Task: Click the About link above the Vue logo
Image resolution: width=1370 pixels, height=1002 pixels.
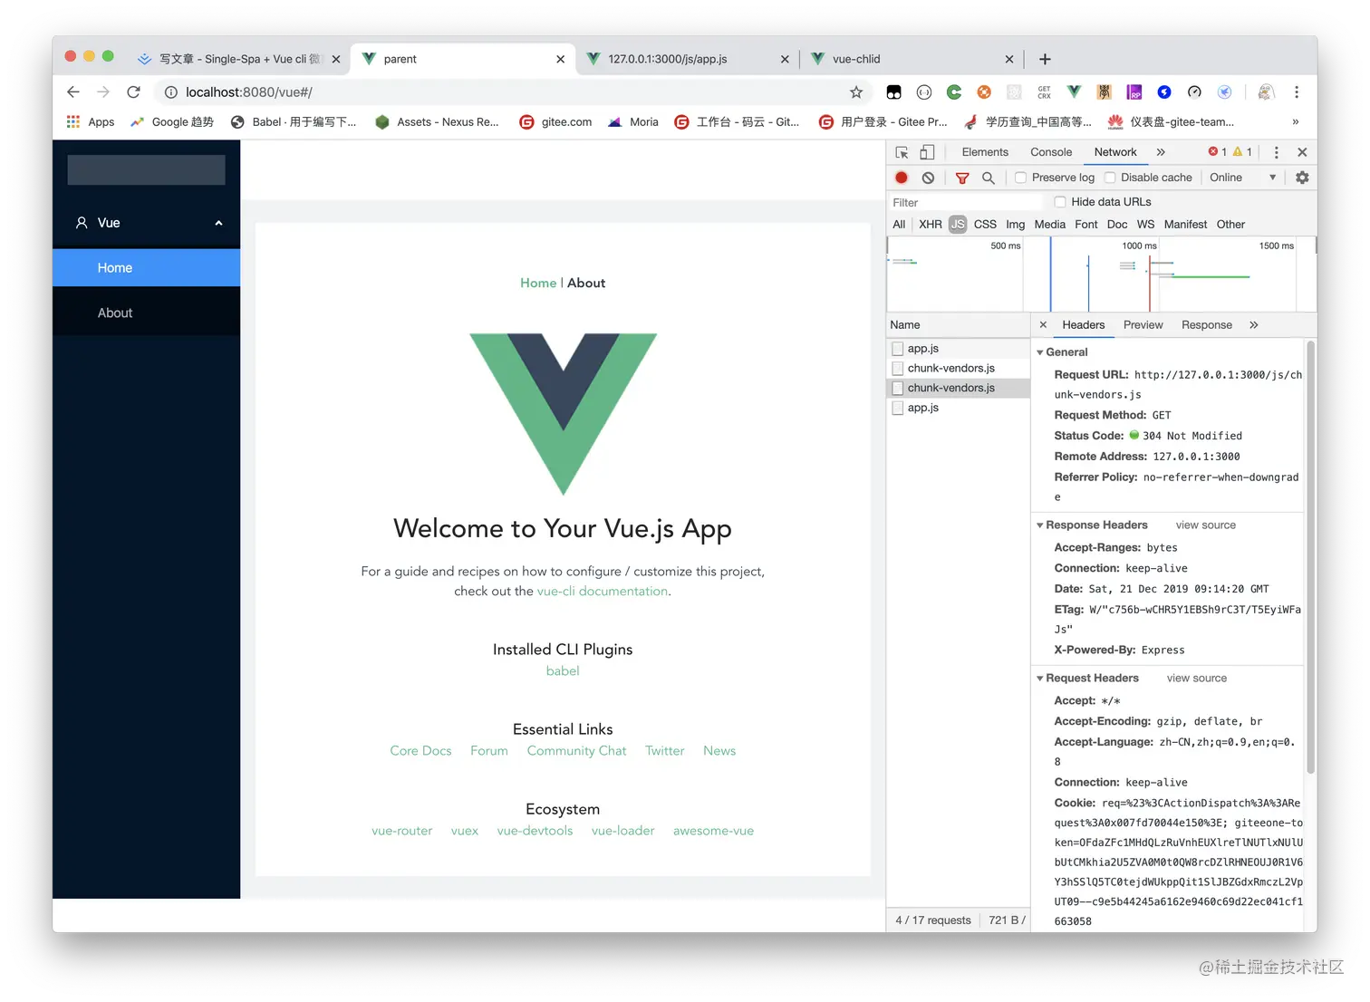Action: coord(586,283)
